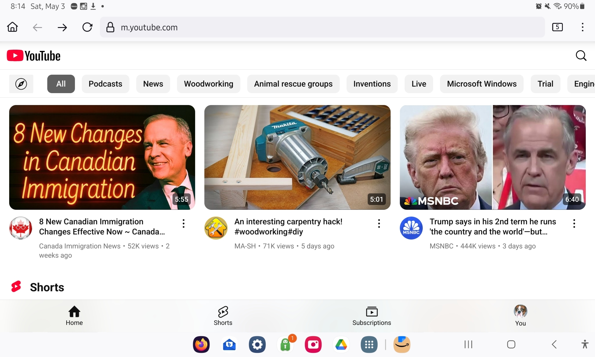Tap the accessibility shortcut icon
The image size is (595, 357).
pyautogui.click(x=585, y=344)
